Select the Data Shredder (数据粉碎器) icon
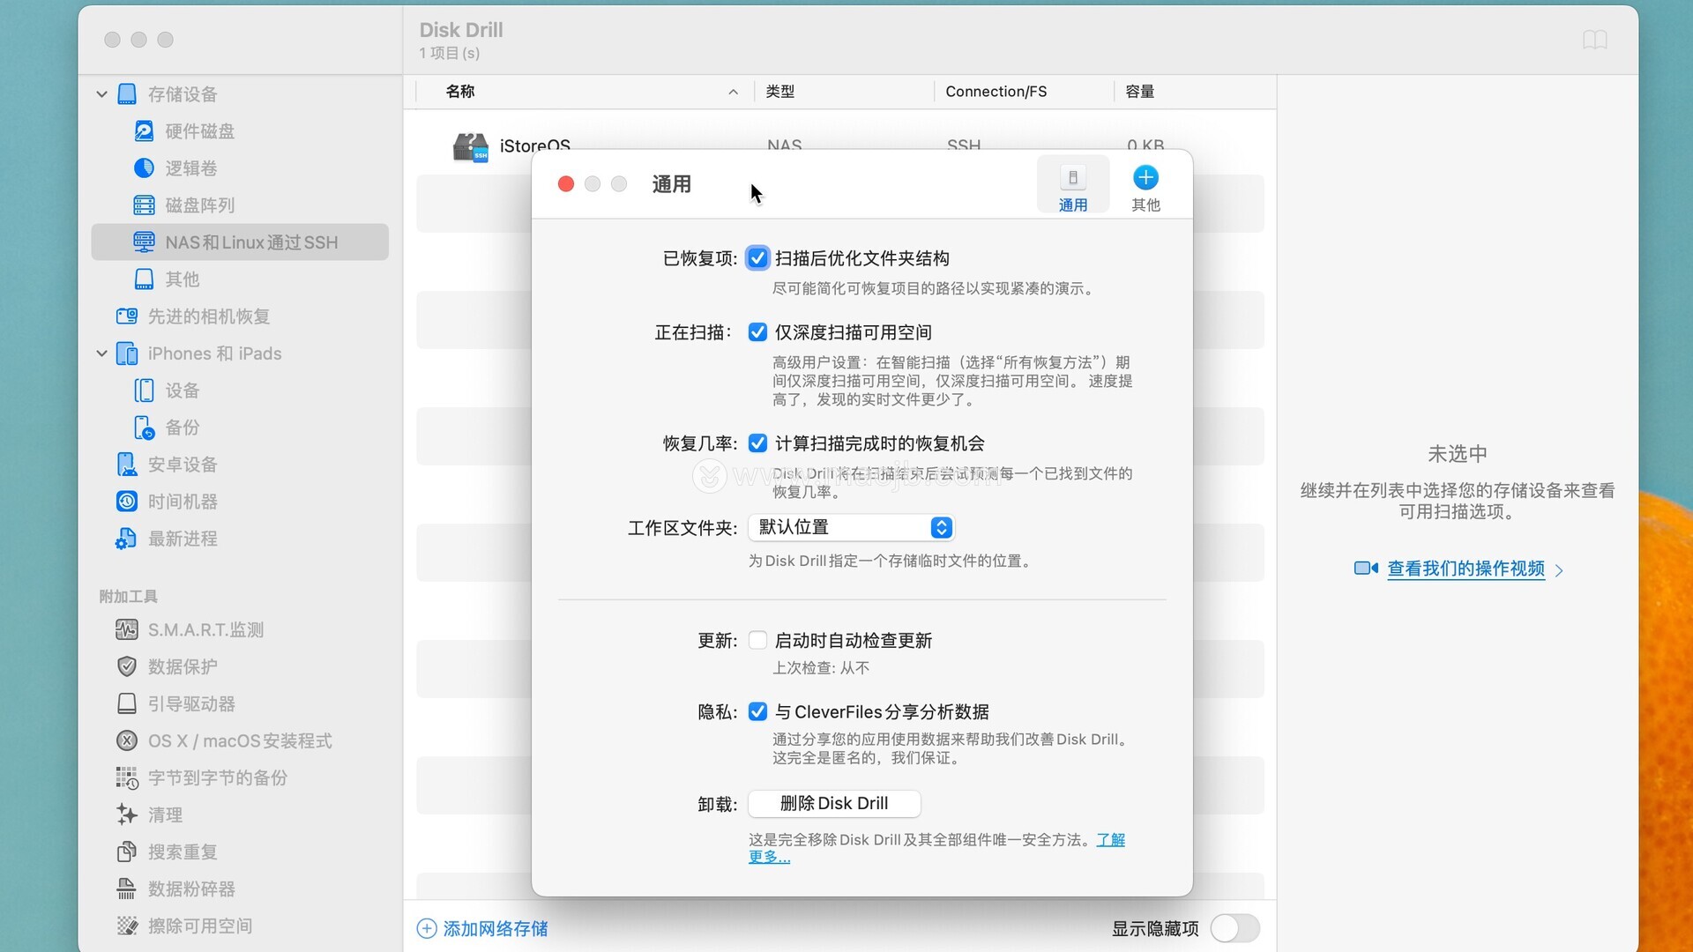The height and width of the screenshot is (952, 1693). (x=127, y=889)
